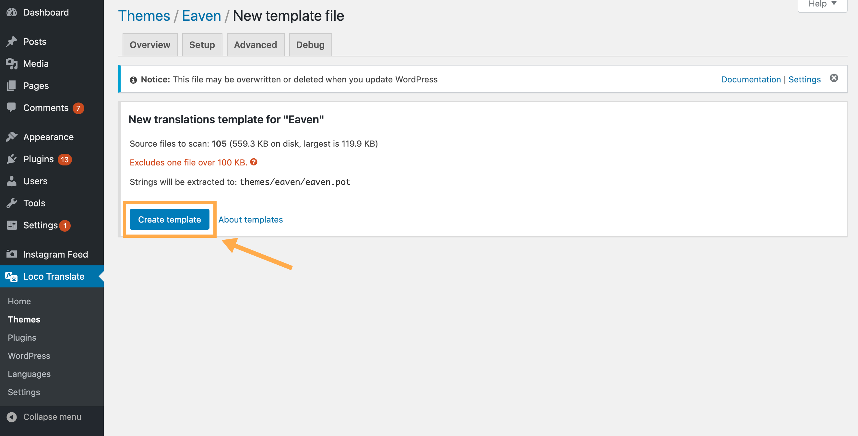Open the Debug tab

click(x=310, y=45)
